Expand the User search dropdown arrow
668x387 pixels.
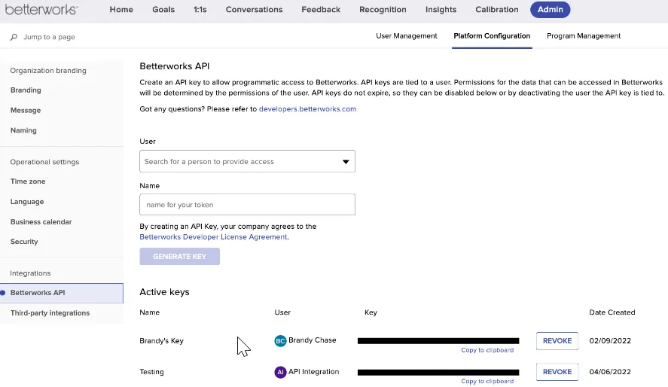point(346,162)
